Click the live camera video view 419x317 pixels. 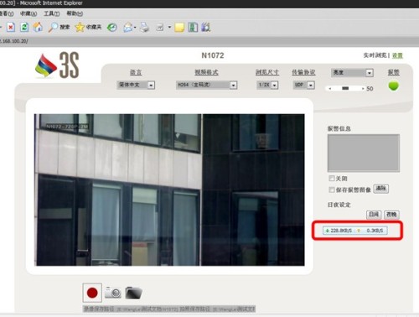pyautogui.click(x=169, y=190)
